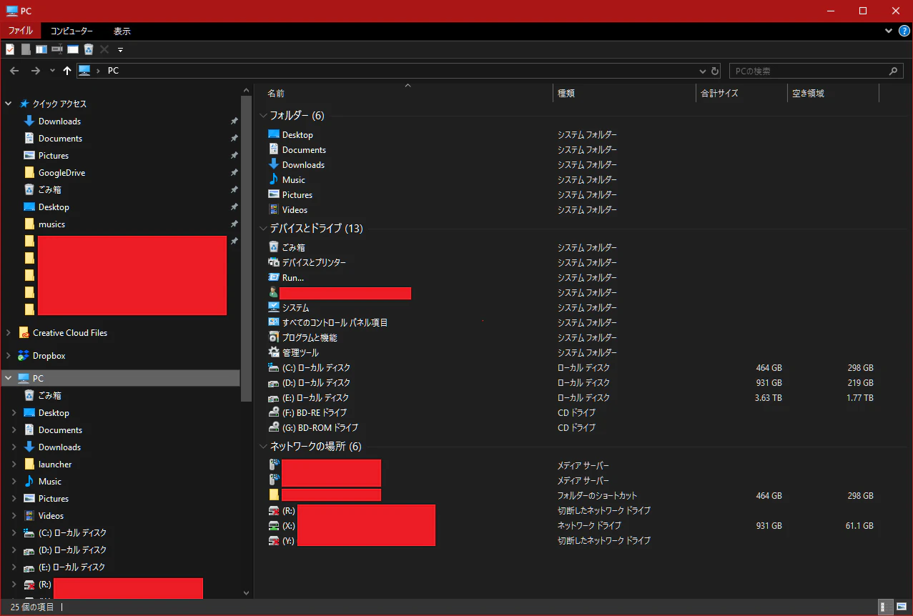Select Dropbox in the navigation pane

coord(41,356)
